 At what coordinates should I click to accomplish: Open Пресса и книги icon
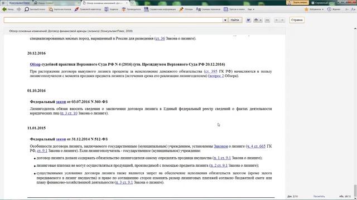coord(225,9)
